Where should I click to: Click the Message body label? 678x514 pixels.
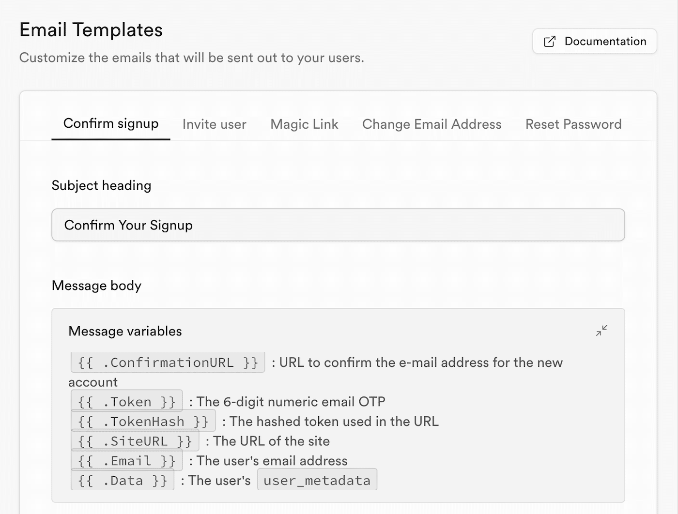96,286
